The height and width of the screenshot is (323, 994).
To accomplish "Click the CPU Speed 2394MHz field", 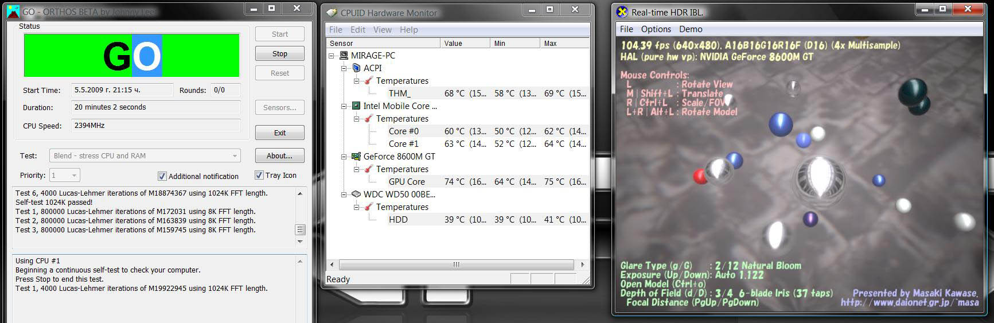I will [156, 125].
